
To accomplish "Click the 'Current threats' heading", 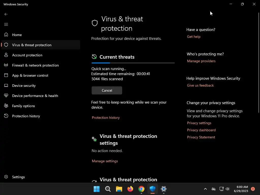I will pyautogui.click(x=117, y=57).
